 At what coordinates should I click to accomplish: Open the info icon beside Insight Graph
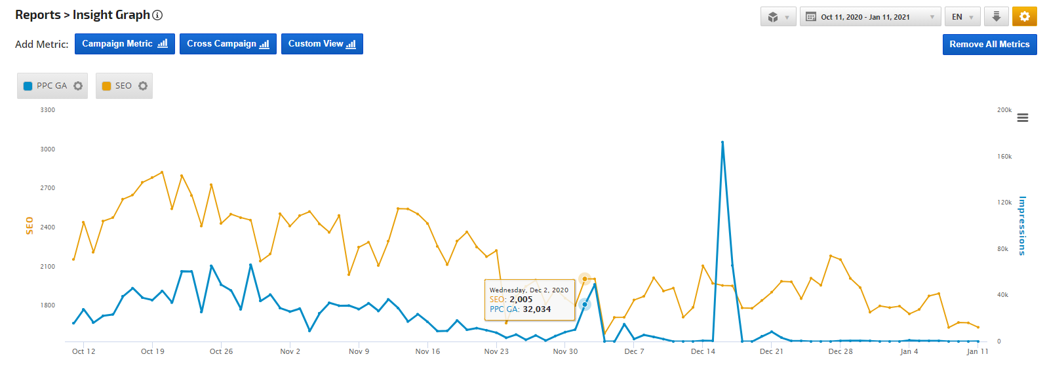[x=157, y=15]
